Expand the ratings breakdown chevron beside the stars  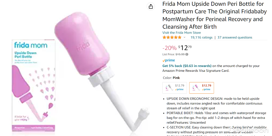(184, 38)
